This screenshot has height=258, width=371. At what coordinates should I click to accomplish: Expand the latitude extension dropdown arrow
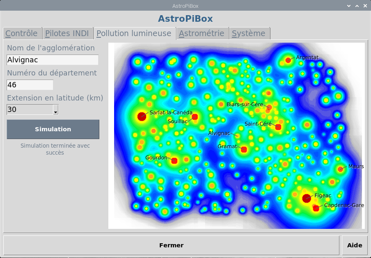coord(55,110)
